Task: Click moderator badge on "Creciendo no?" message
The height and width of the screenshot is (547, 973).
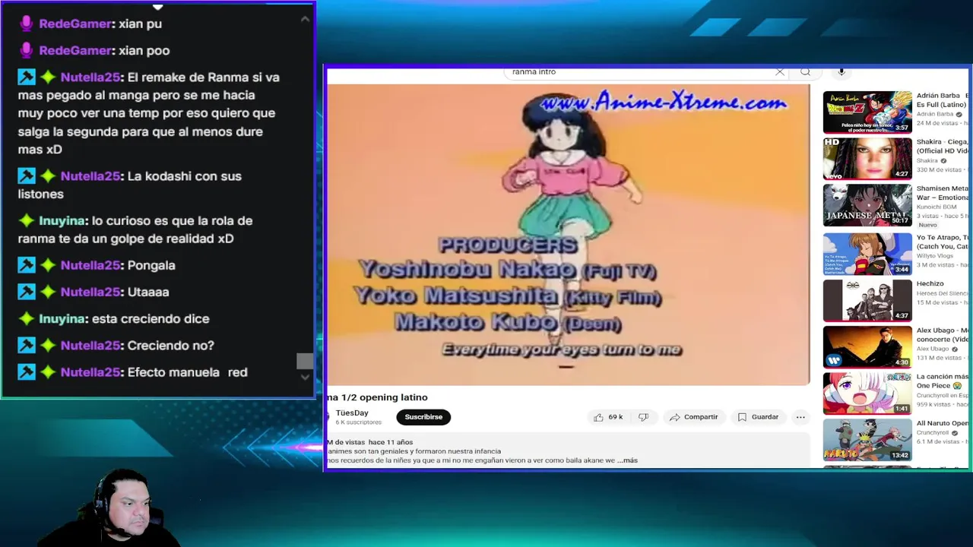Action: click(x=27, y=345)
